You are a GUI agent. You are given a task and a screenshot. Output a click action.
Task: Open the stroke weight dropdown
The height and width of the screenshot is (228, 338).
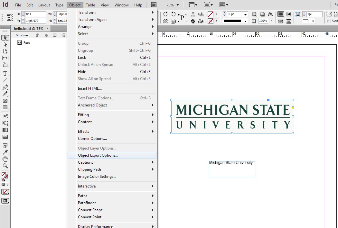(245, 14)
